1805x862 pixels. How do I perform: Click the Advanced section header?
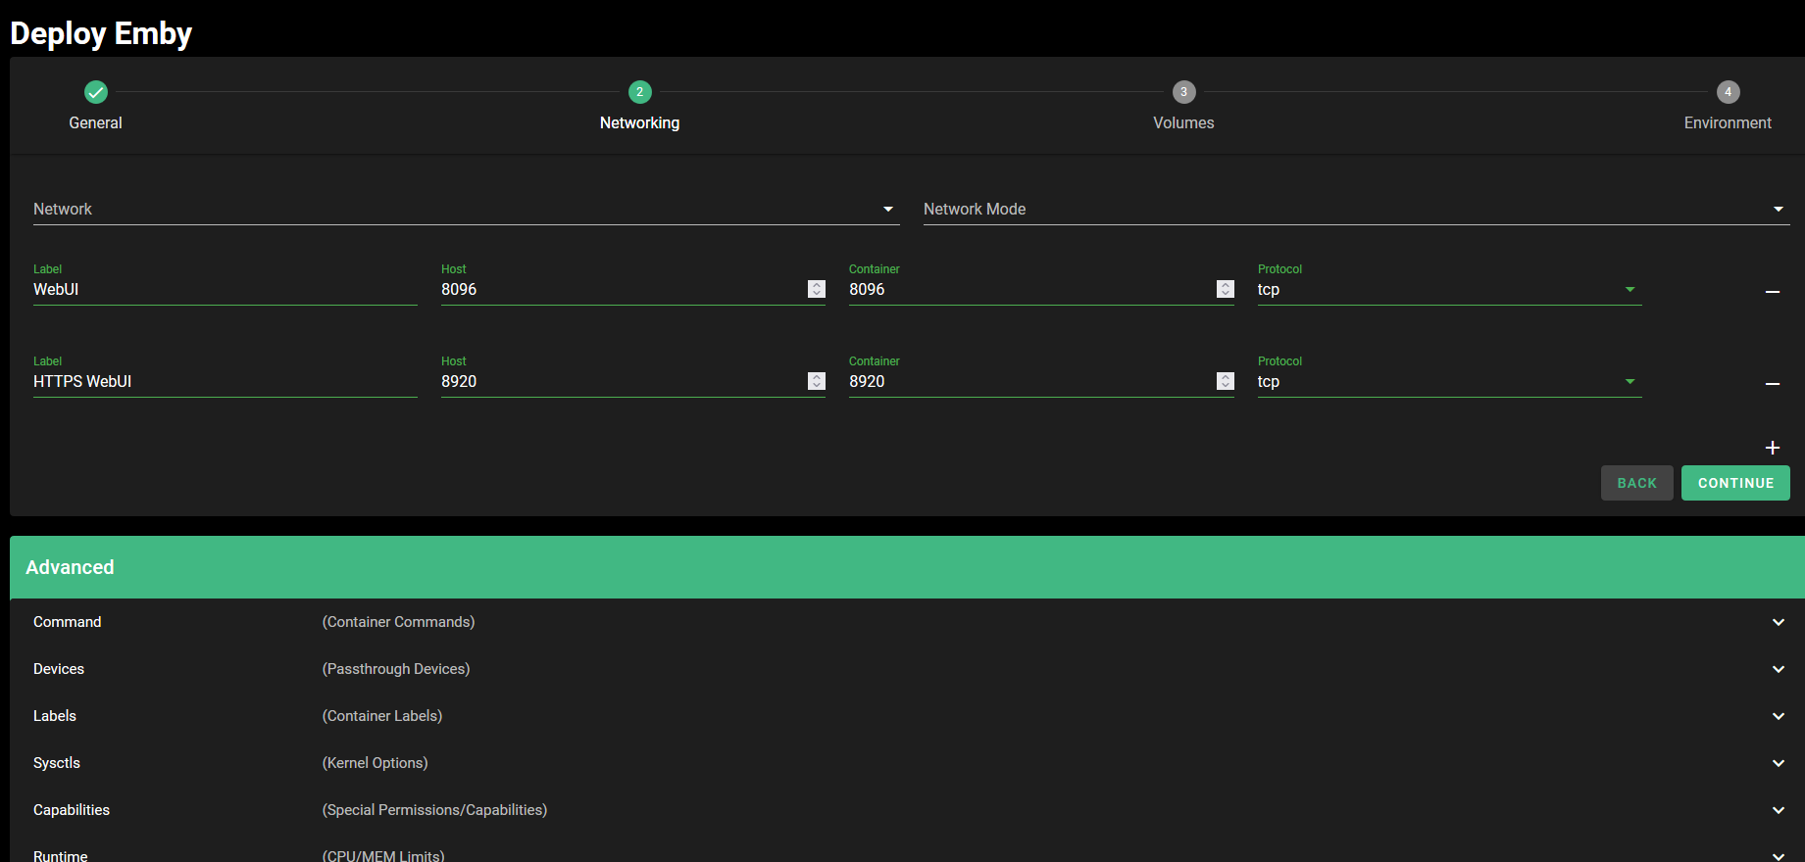click(x=907, y=567)
